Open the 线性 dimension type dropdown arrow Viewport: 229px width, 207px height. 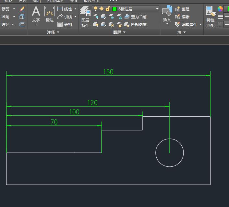[75, 9]
